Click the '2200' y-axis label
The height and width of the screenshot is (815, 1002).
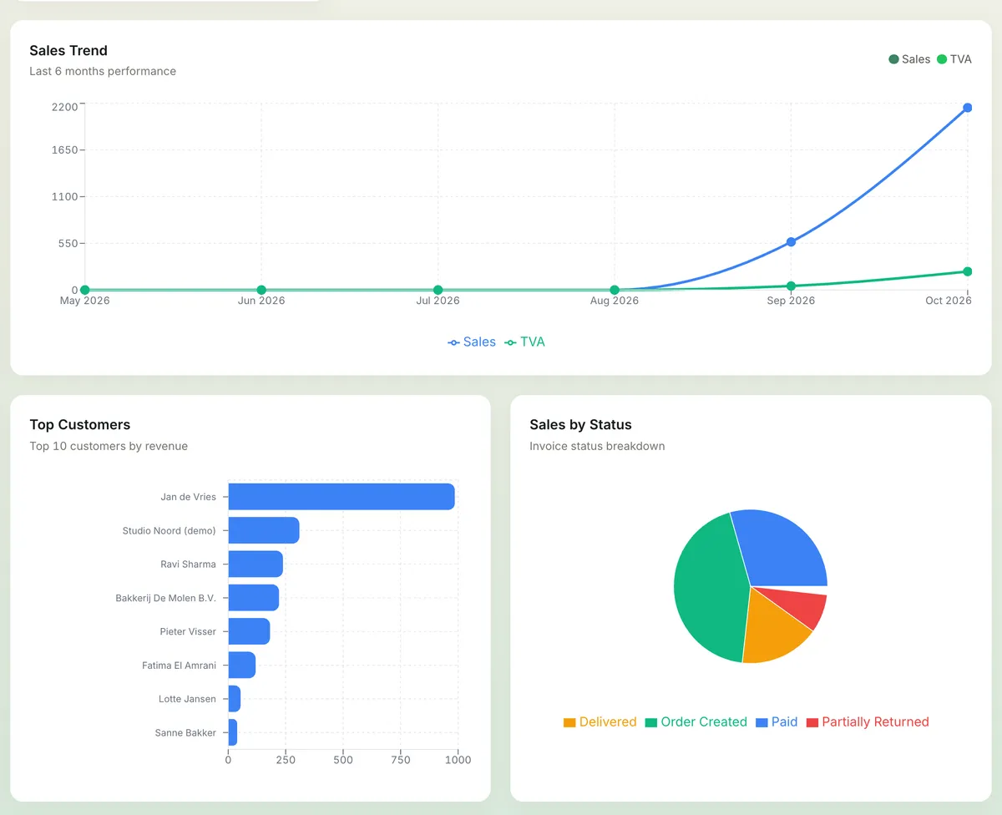(63, 107)
